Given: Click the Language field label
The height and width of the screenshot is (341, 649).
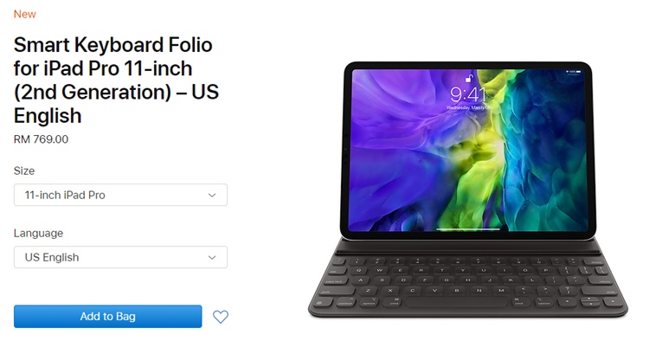Looking at the screenshot, I should [x=38, y=234].
